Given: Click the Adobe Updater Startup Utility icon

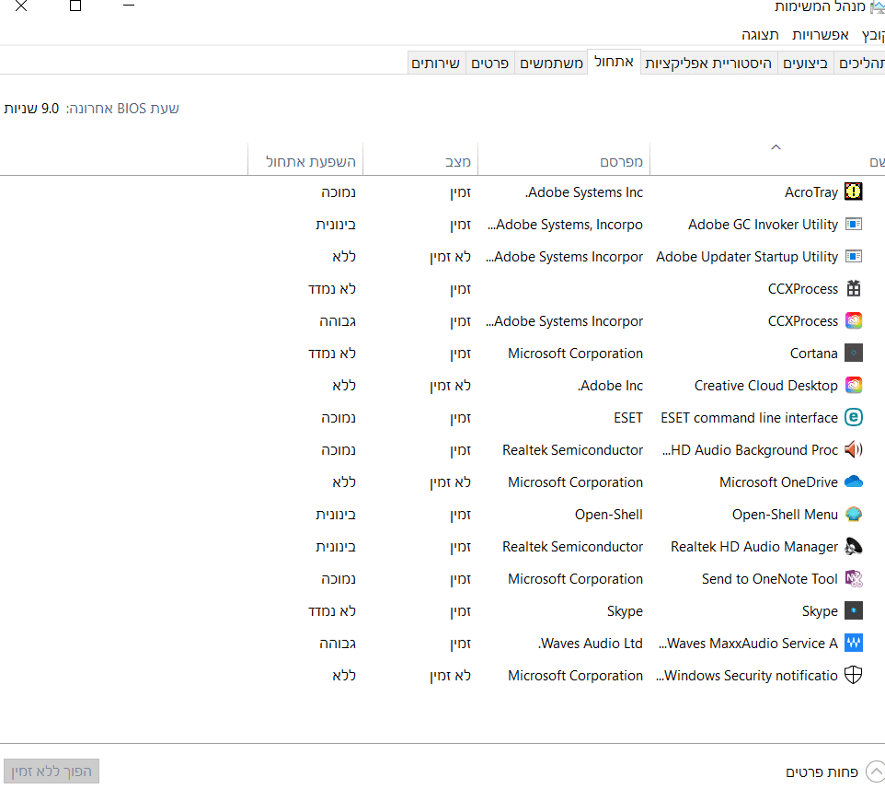Looking at the screenshot, I should point(853,257).
